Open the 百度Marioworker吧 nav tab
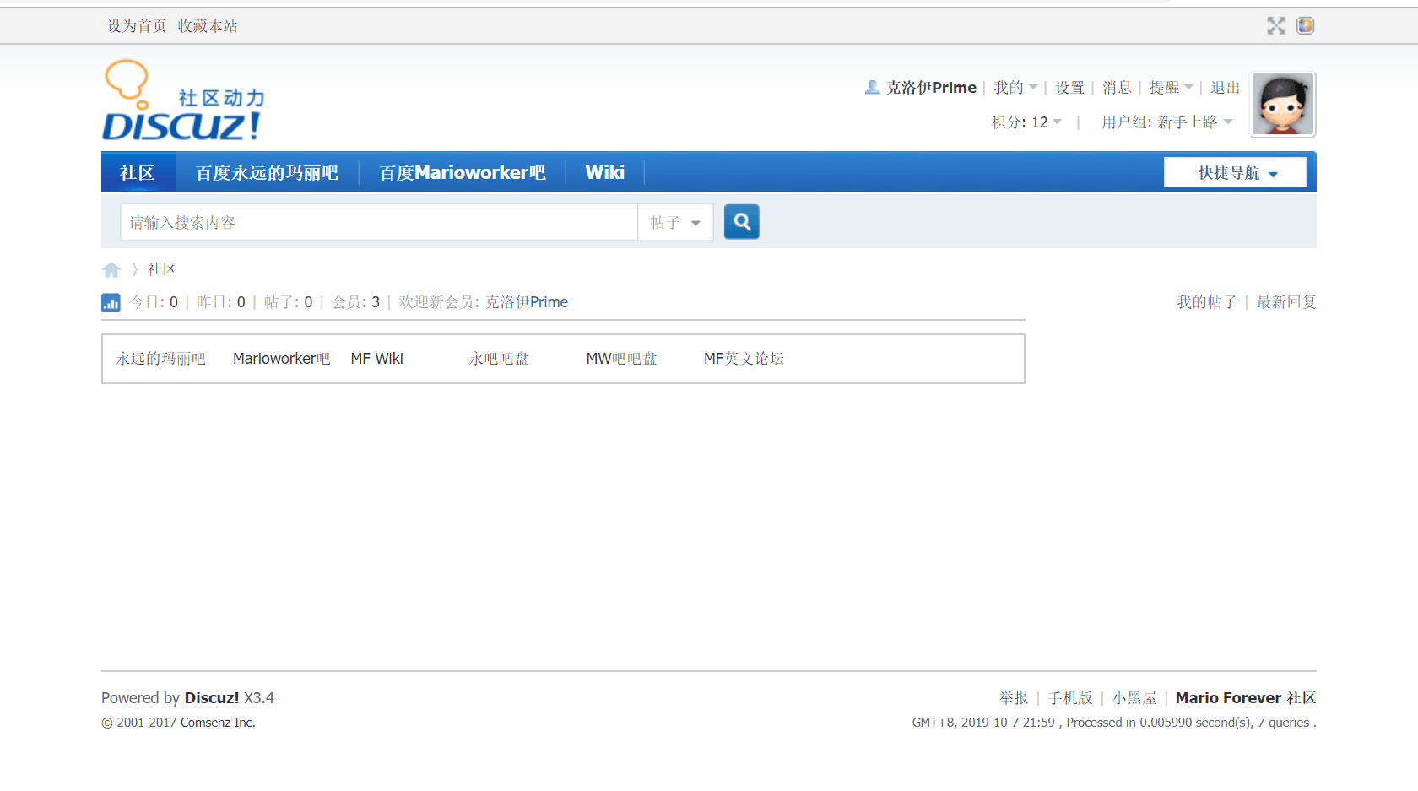1418x791 pixels. coord(462,172)
